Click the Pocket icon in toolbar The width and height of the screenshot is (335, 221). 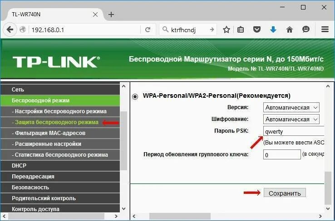[257, 29]
